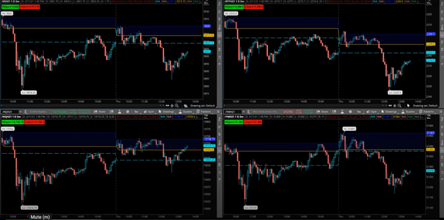Open Btns side tab beside /ESH21 chart

pyautogui.click(x=220, y=27)
